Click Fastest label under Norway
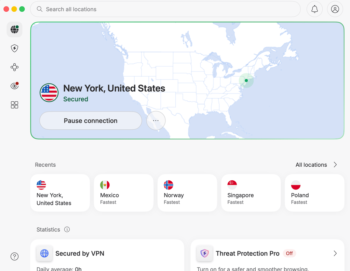The width and height of the screenshot is (350, 271). [172, 202]
